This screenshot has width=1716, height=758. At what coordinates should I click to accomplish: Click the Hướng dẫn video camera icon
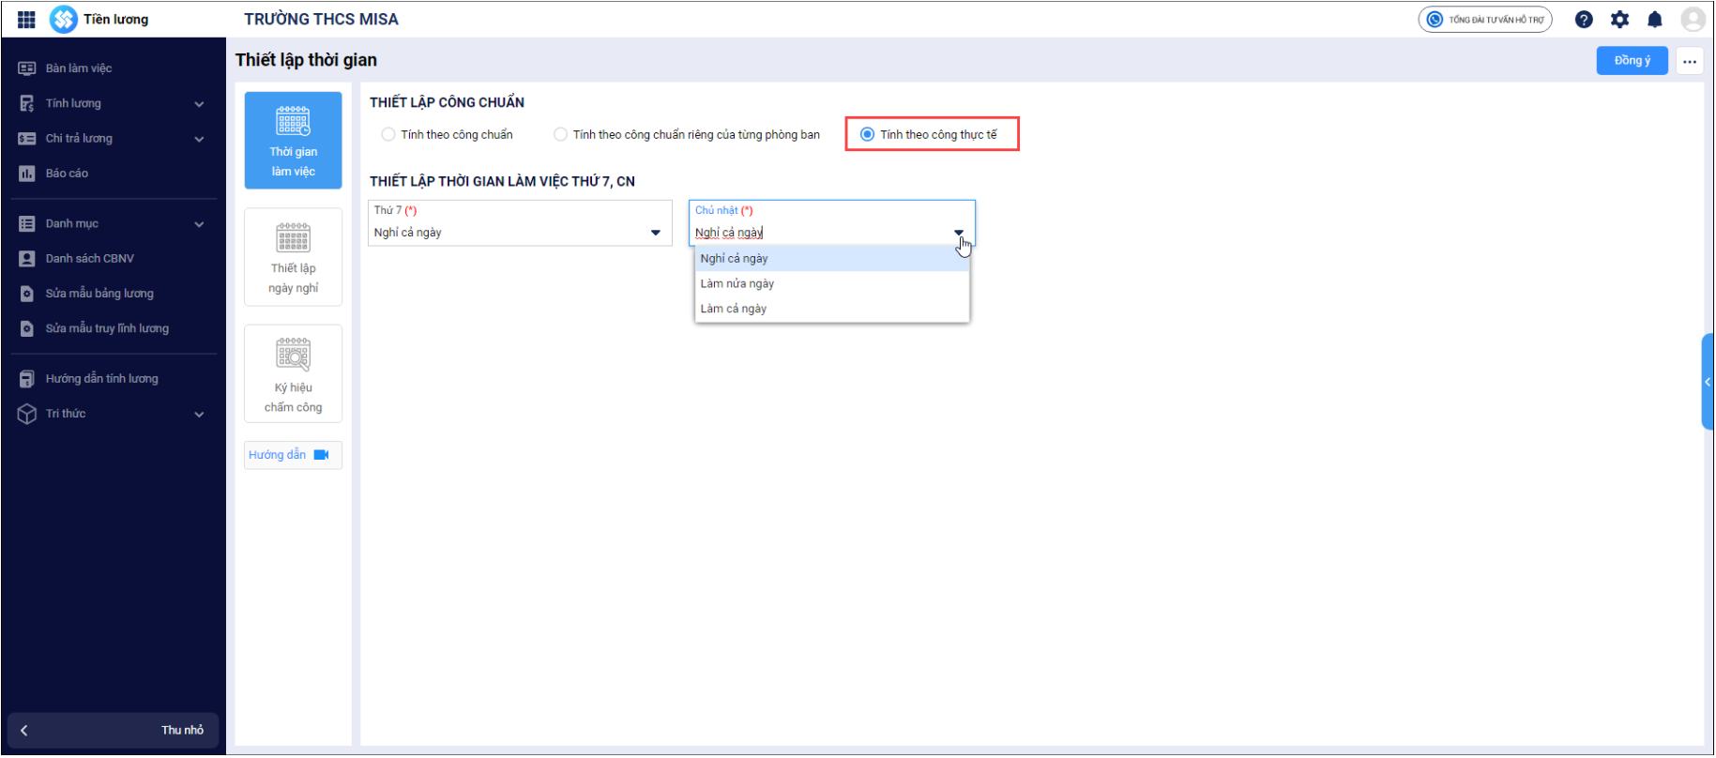pyautogui.click(x=321, y=455)
